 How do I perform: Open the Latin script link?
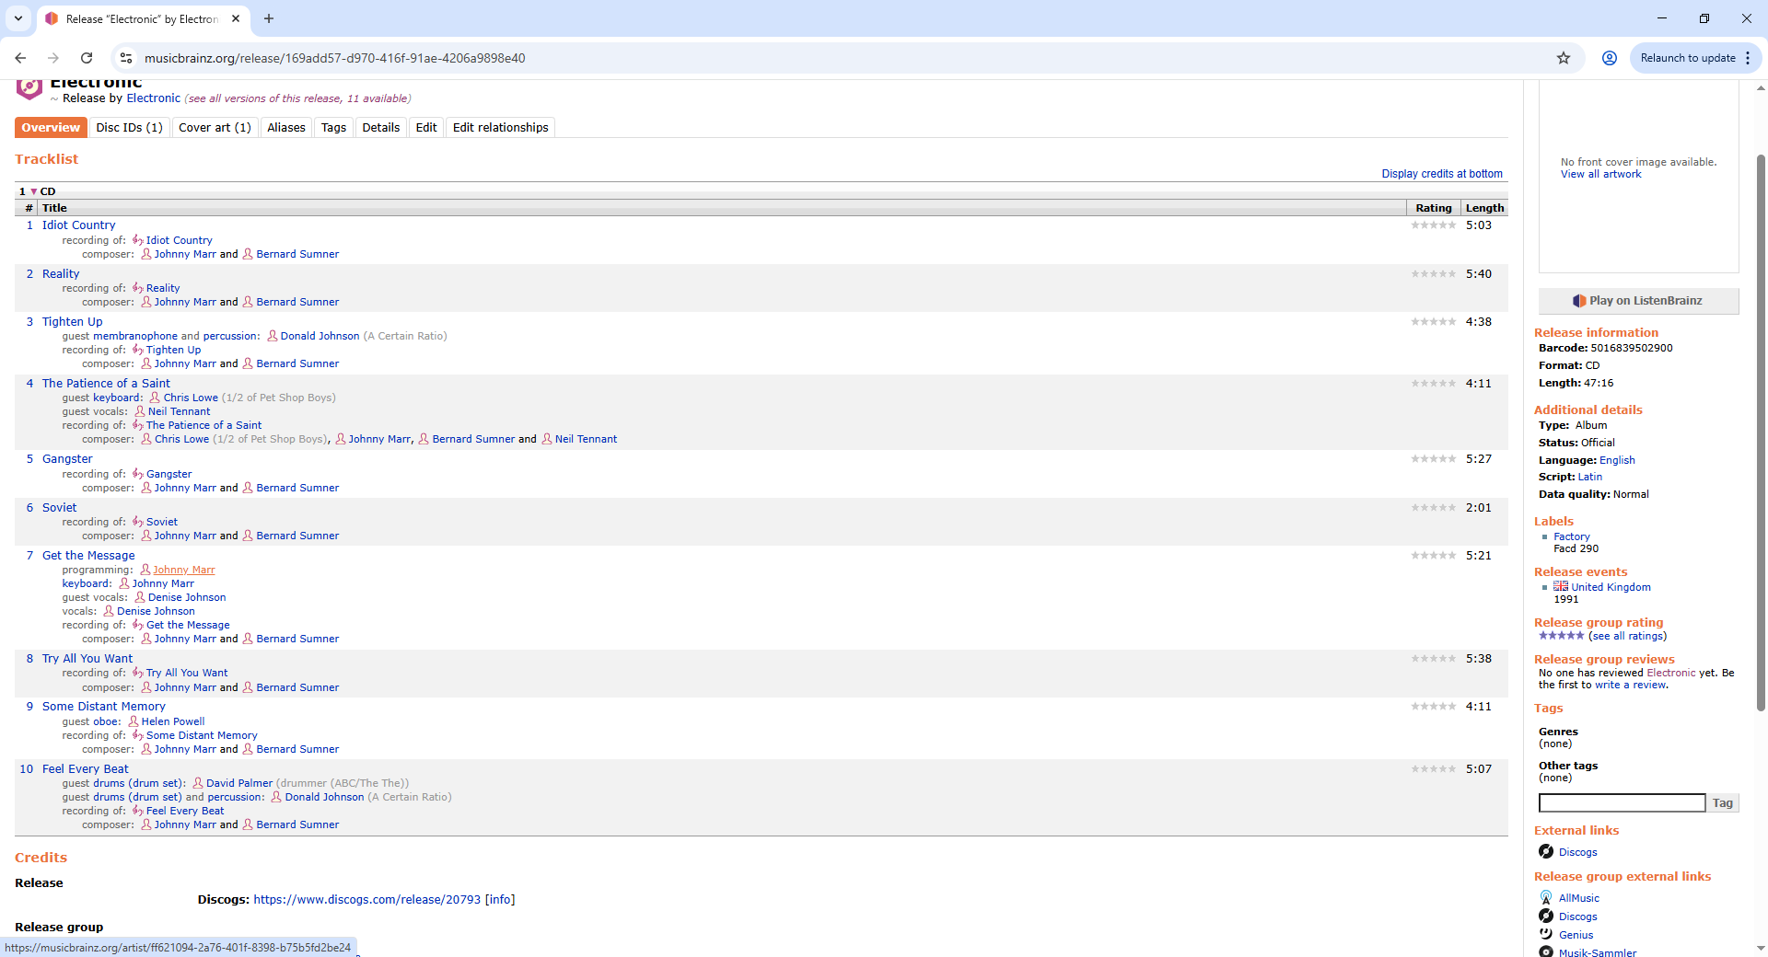(1589, 477)
